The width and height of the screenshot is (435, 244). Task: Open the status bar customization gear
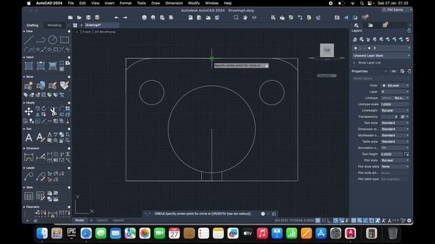pos(409,220)
